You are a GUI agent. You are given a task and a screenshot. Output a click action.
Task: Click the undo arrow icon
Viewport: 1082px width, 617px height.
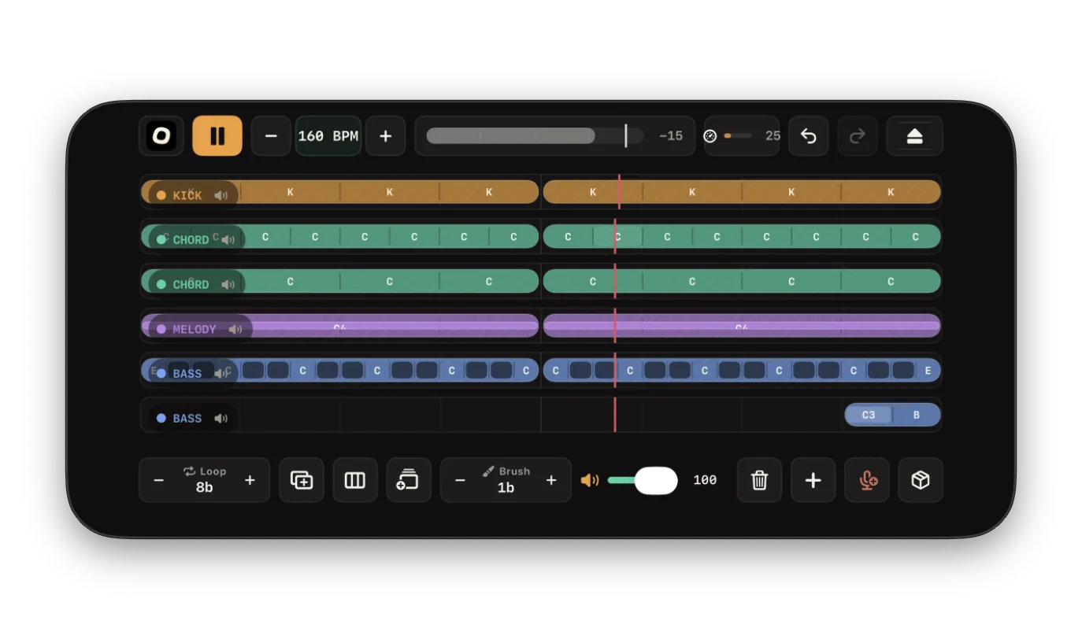808,135
